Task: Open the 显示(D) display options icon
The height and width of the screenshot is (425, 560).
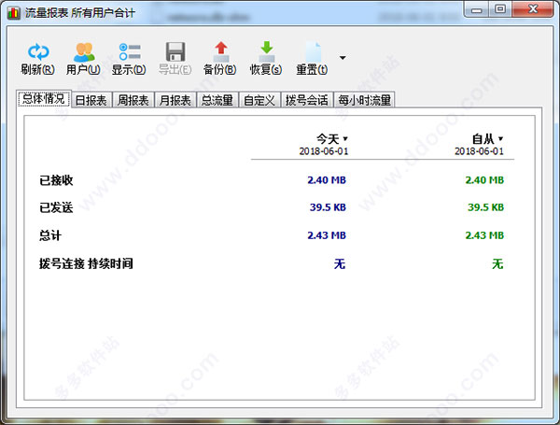Action: click(x=130, y=51)
